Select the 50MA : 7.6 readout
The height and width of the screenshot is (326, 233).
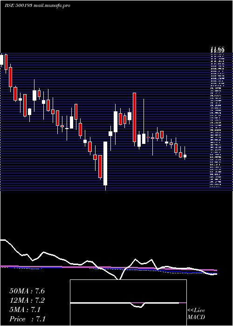coord(27,291)
